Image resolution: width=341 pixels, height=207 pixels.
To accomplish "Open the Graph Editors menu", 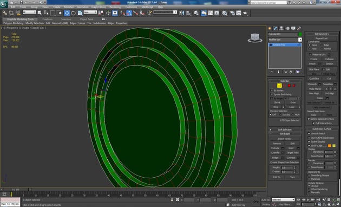I will click(x=99, y=7).
